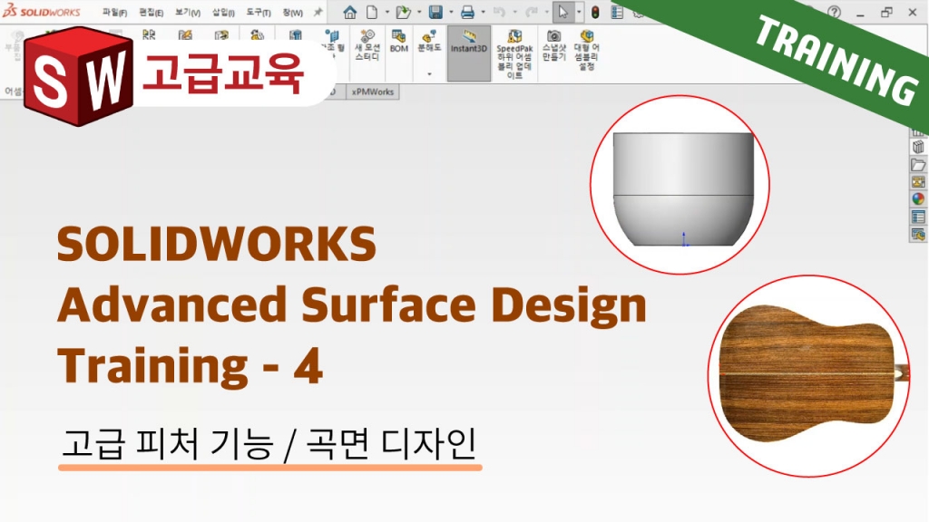Open the 편집(E) menu
The image size is (929, 522).
point(152,13)
